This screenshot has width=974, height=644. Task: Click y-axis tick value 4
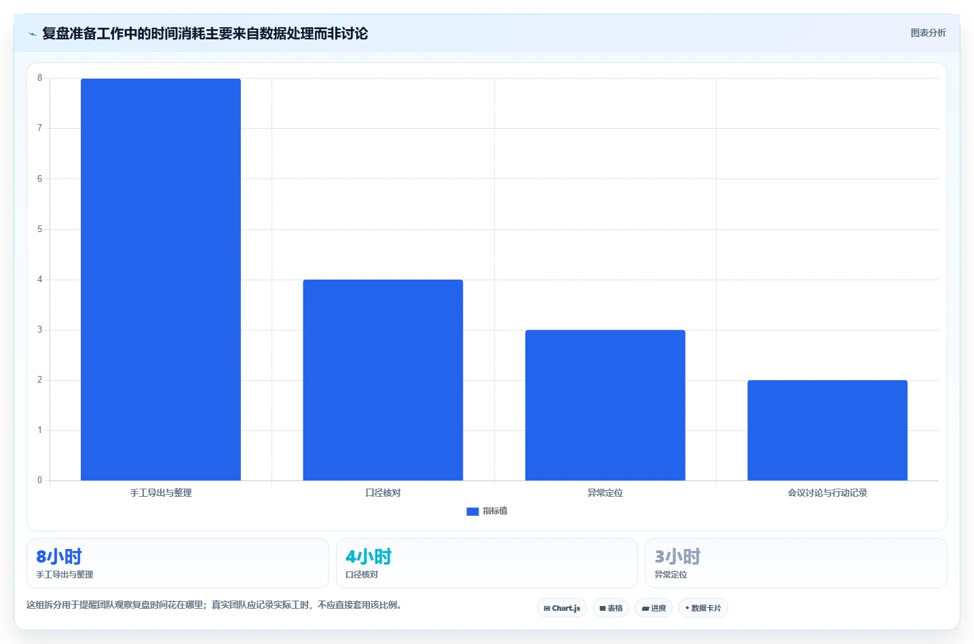[x=39, y=280]
